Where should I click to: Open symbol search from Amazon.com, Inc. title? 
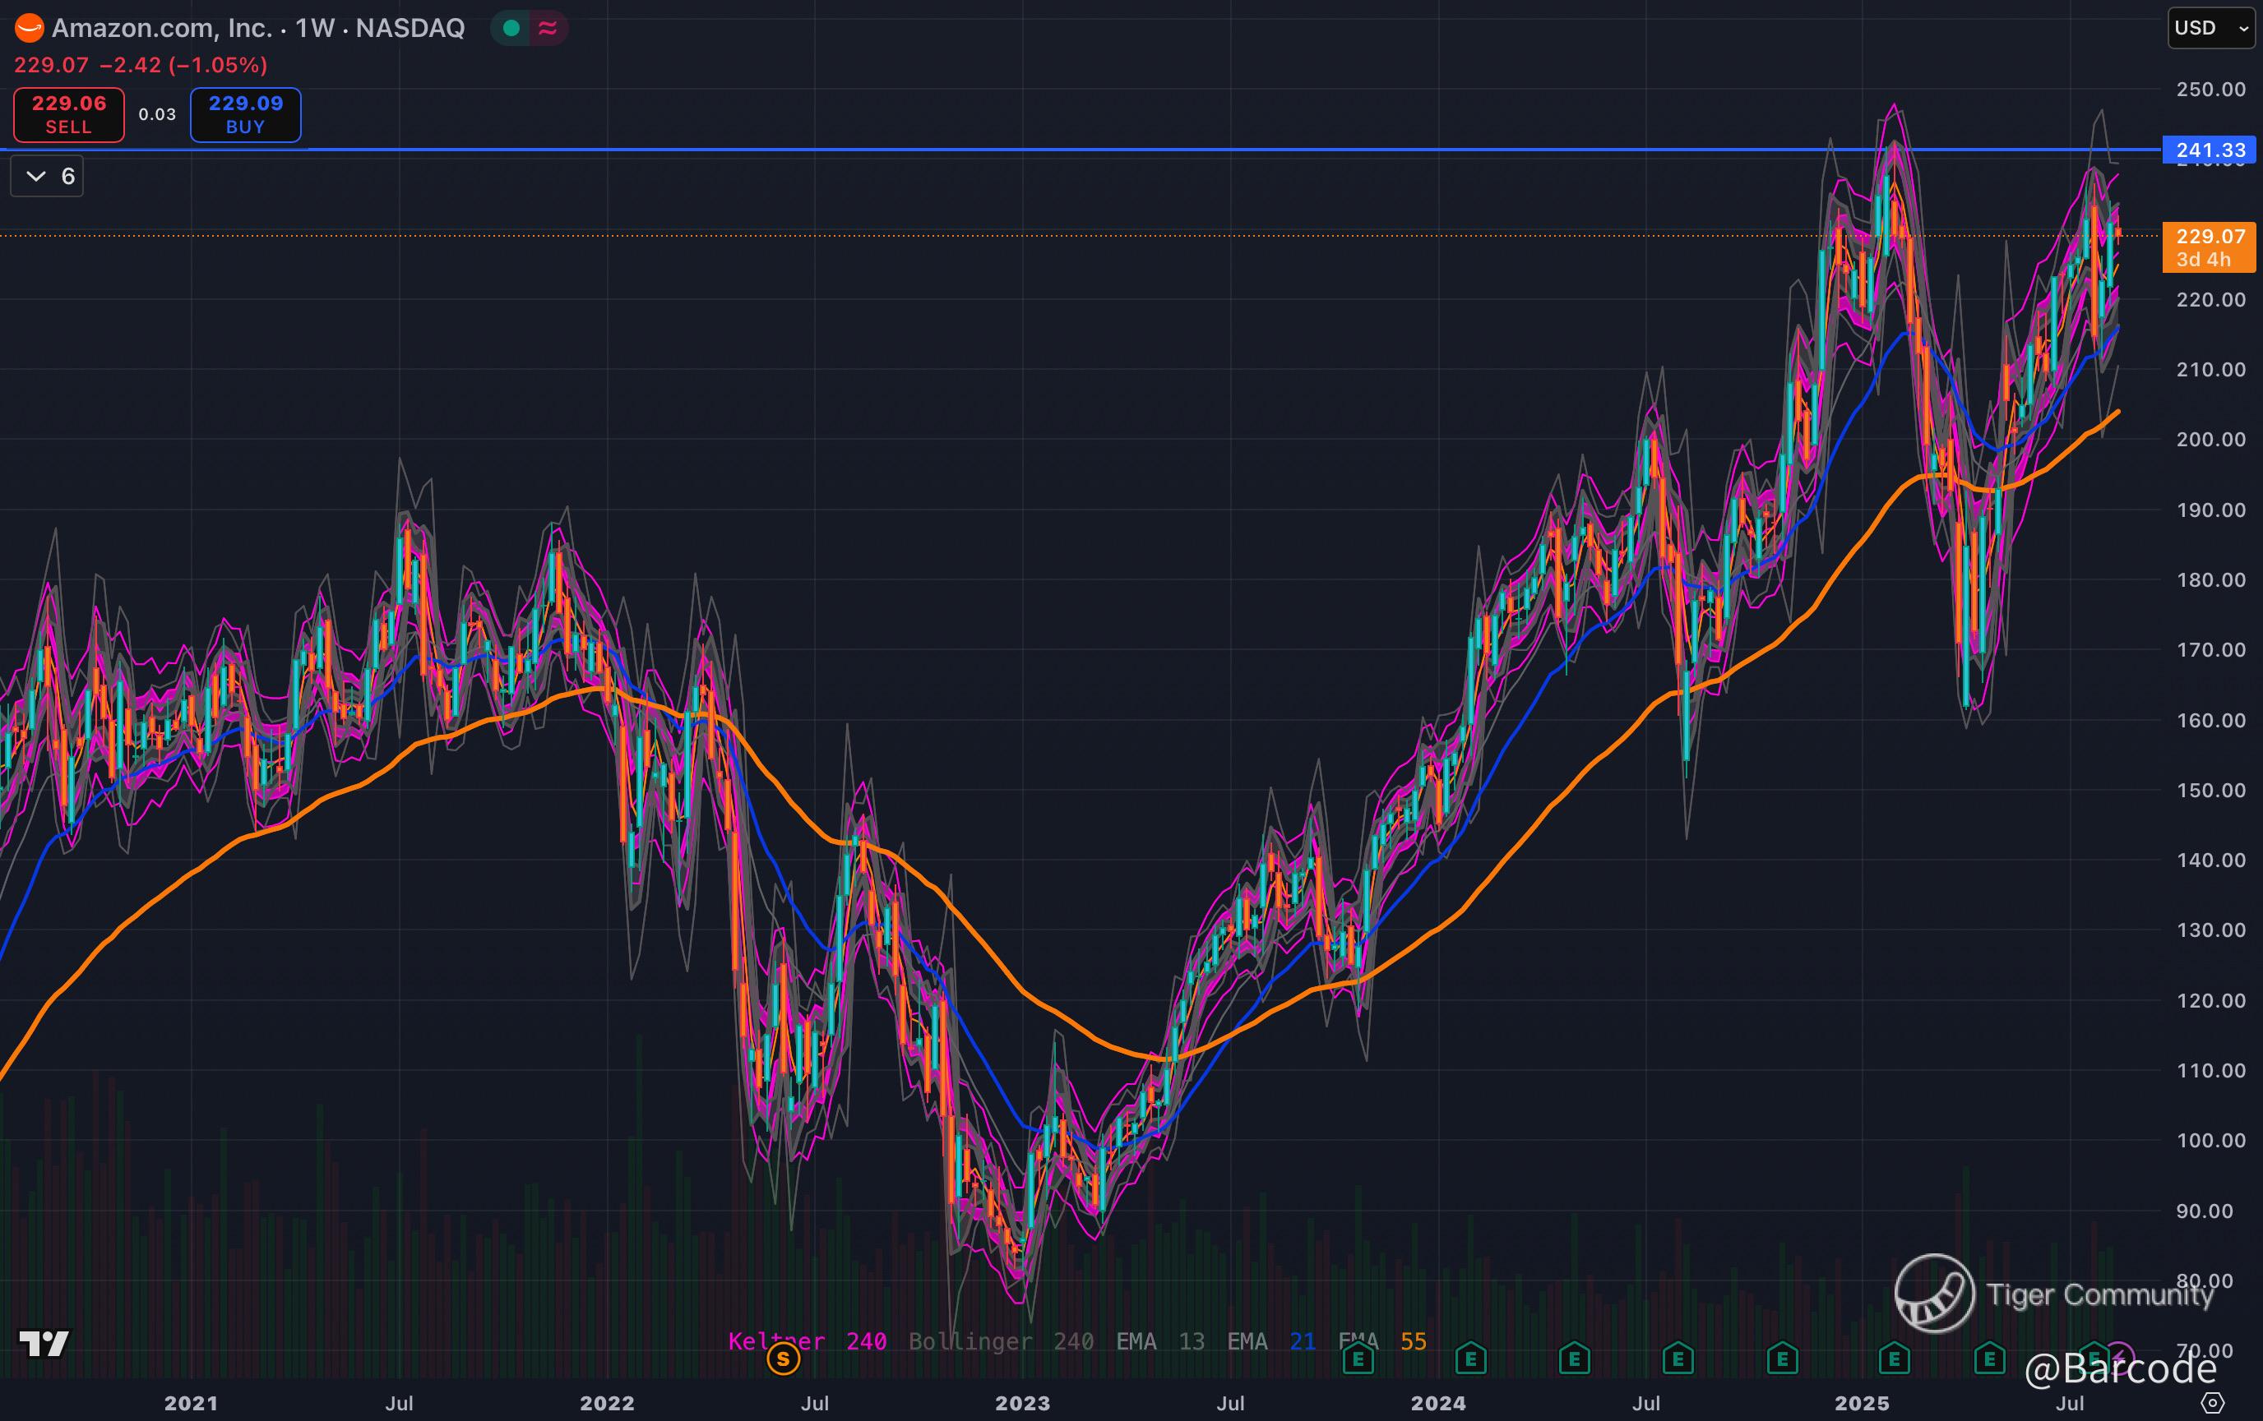pos(162,28)
